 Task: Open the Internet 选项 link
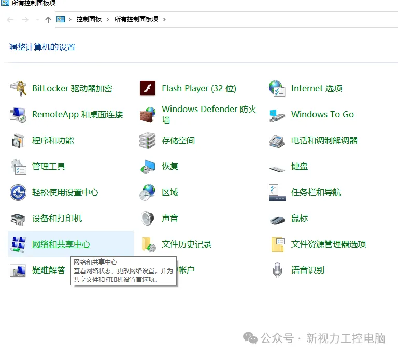point(317,88)
